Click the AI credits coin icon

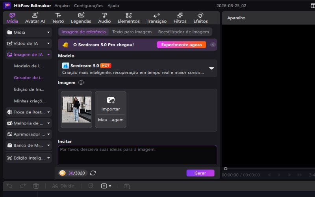(63, 173)
